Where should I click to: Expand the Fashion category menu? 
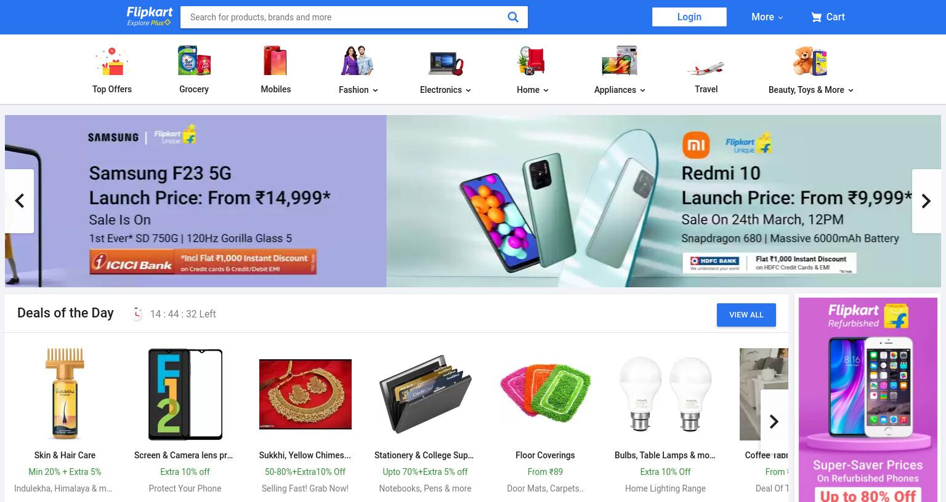358,90
